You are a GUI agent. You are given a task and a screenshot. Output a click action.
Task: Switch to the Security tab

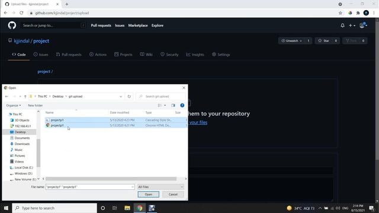click(169, 54)
